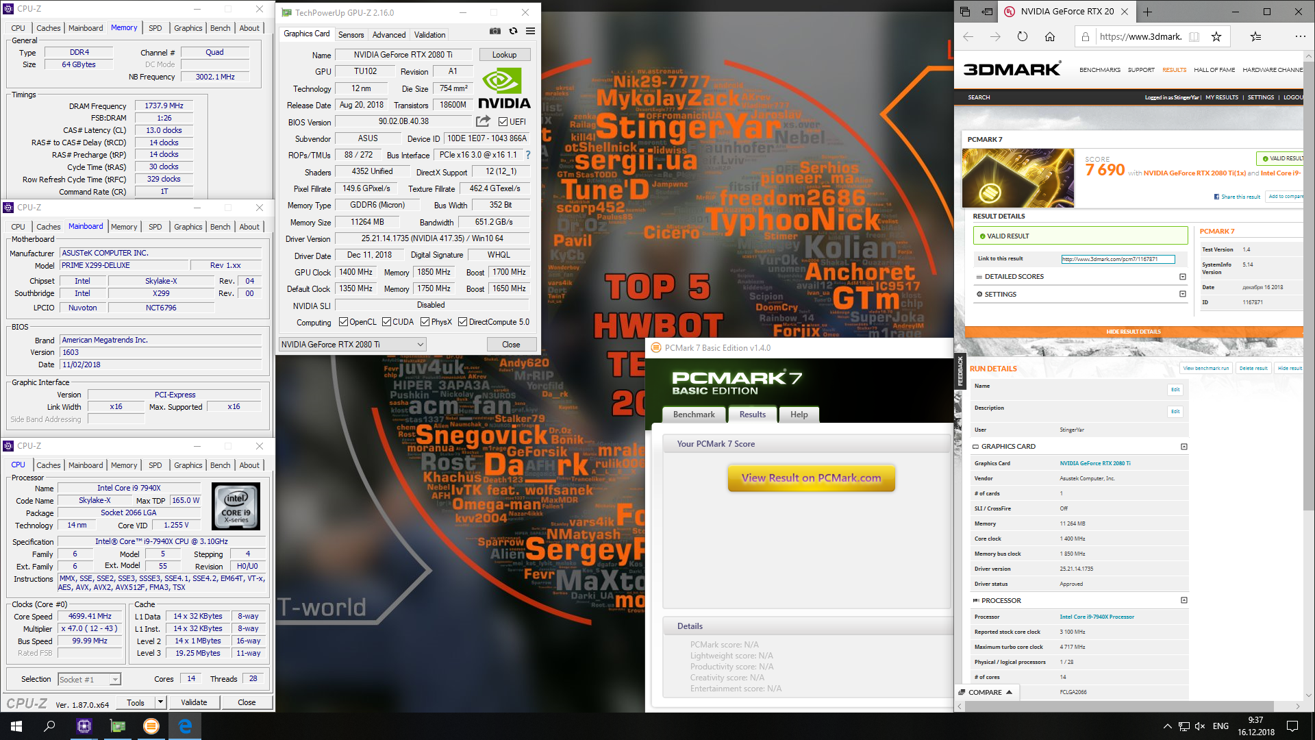Click the lock icon in the address bar
The image size is (1315, 740).
tap(1086, 37)
